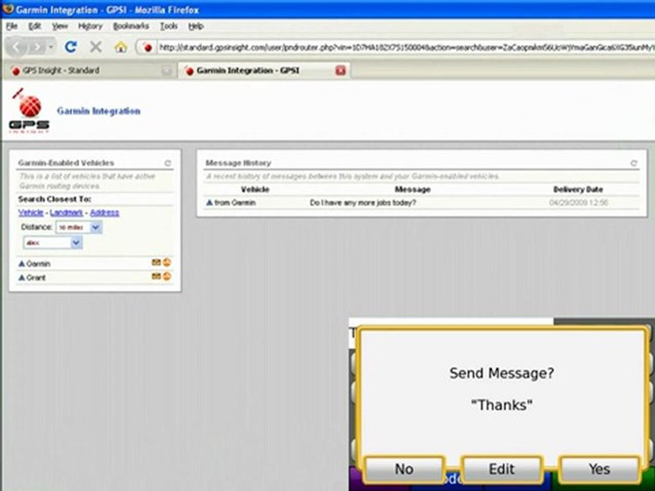Click the envelope message icon for Garmin

pos(156,263)
